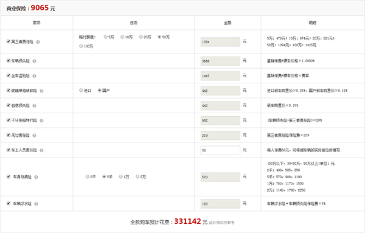Click the 车辆涉水险=车辆损失险保险费×5% detail
The image size is (365, 233).
point(296,204)
